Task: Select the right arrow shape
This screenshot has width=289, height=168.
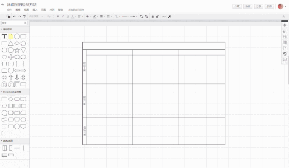Action: click(23, 70)
